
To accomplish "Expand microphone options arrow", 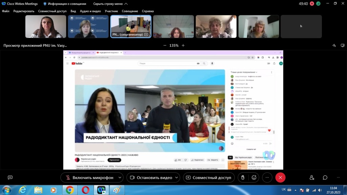I will click(x=120, y=177).
